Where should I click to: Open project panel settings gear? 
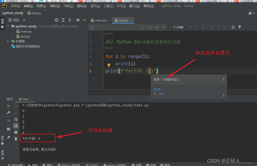pyautogui.click(x=78, y=20)
